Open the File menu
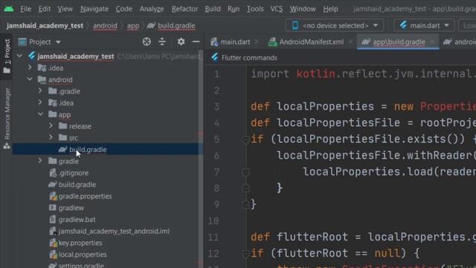Screen dimensions: 476x268 tap(25, 9)
